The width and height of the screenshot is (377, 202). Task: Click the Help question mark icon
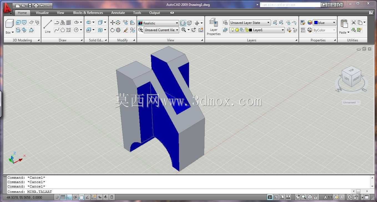[x=371, y=13]
